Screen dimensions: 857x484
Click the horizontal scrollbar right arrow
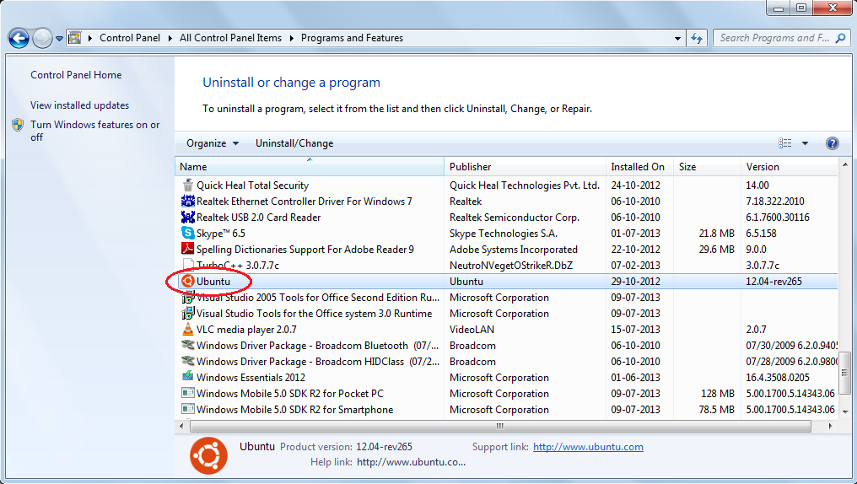[x=831, y=426]
